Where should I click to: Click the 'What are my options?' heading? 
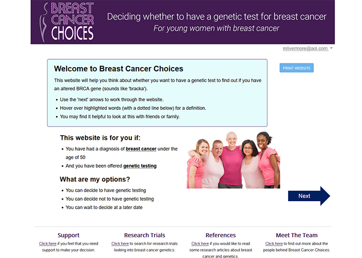click(x=95, y=179)
